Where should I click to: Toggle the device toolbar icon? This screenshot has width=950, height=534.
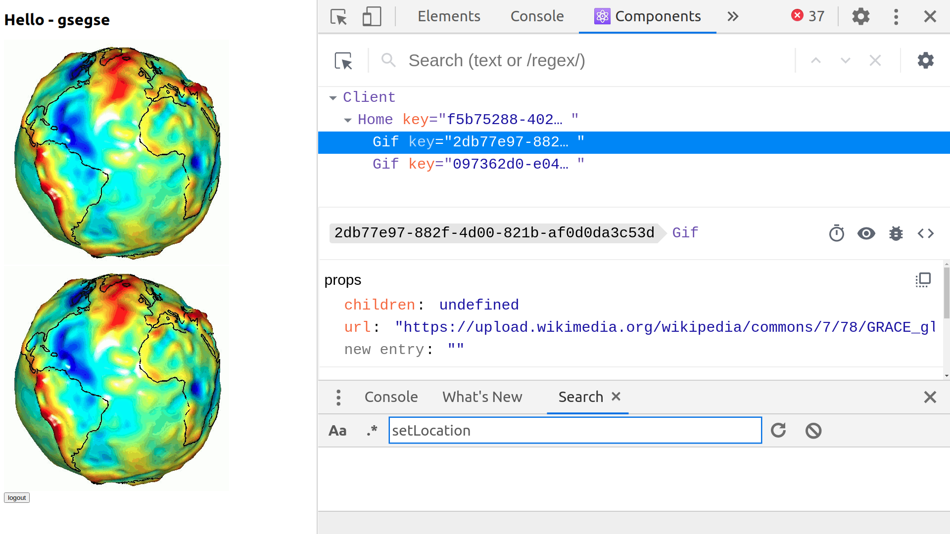point(372,17)
